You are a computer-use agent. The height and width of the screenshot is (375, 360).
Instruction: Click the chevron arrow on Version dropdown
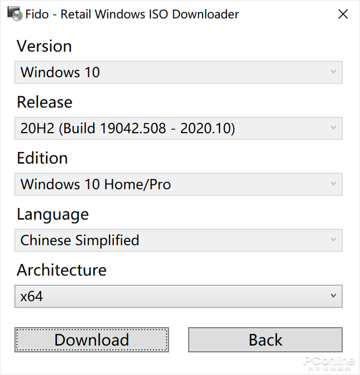point(333,73)
